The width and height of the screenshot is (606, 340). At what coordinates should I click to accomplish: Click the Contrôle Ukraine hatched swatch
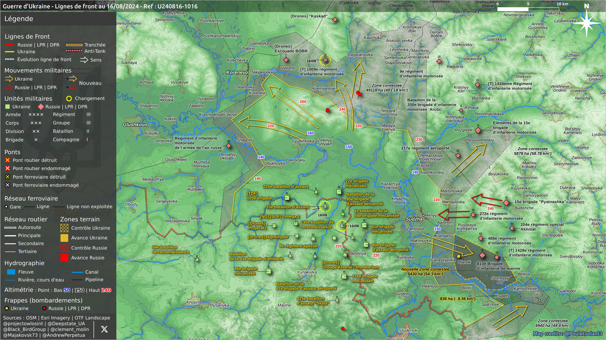tap(64, 228)
